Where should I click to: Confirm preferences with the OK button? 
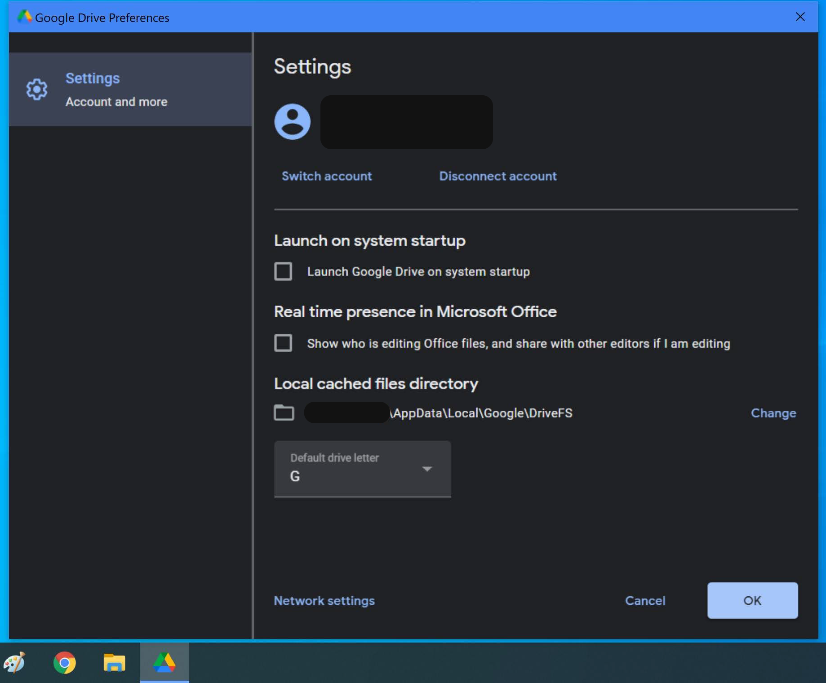pos(752,601)
